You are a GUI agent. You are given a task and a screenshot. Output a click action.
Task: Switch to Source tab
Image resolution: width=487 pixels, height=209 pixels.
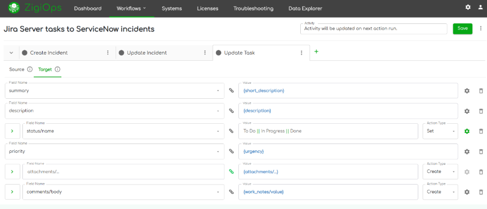pos(17,69)
